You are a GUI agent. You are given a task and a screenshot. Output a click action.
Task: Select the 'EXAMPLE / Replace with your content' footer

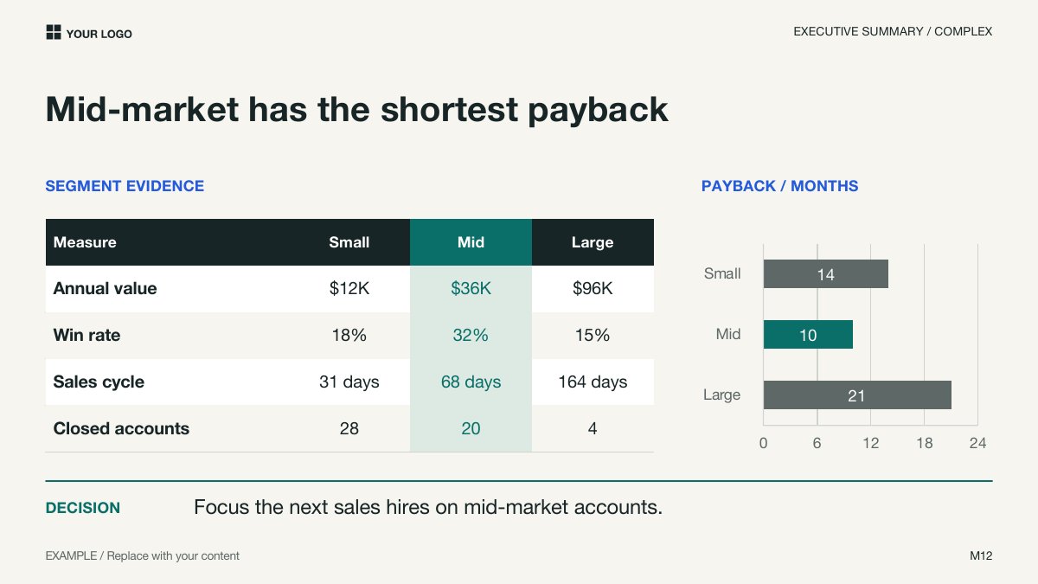143,555
